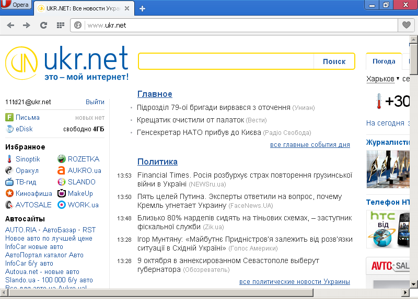The image size is (418, 299).
Task: Read news about 79-ої бригади
Action: (x=214, y=107)
